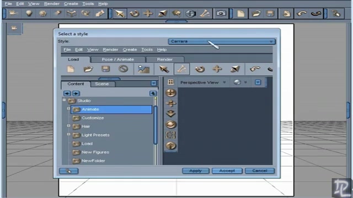Activate the Scale tool in main toolbar
This screenshot has height=198, width=353.
click(162, 13)
